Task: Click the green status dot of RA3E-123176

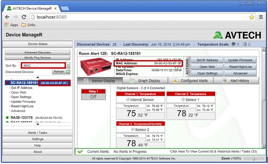Action: [8, 117]
